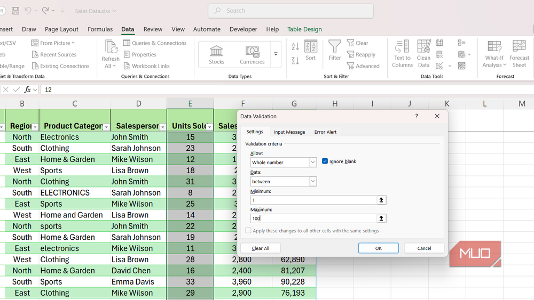Select cell with Units Sold 33
This screenshot has height=300, width=534.
click(x=190, y=282)
